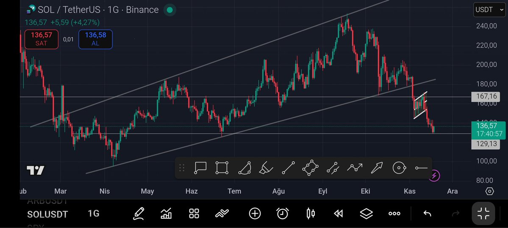Tap the TradingView logo on the chart
Screen dimensions: 508x228
(x=35, y=170)
